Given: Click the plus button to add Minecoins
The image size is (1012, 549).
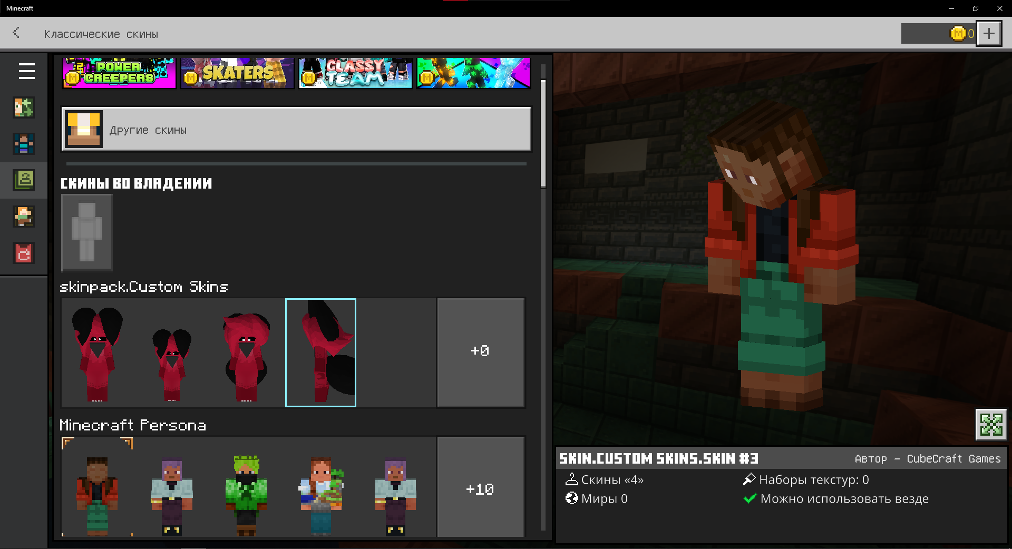Looking at the screenshot, I should click(989, 34).
